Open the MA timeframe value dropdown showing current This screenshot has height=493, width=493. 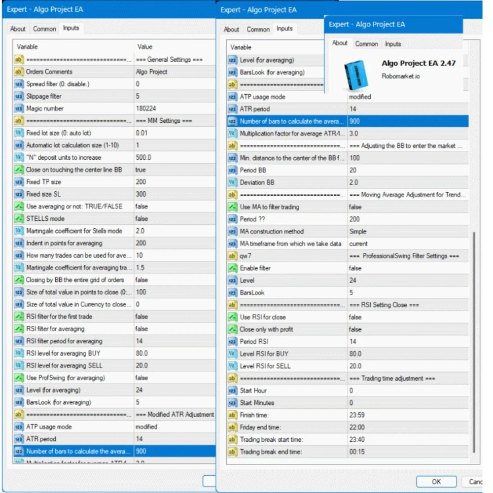[408, 244]
